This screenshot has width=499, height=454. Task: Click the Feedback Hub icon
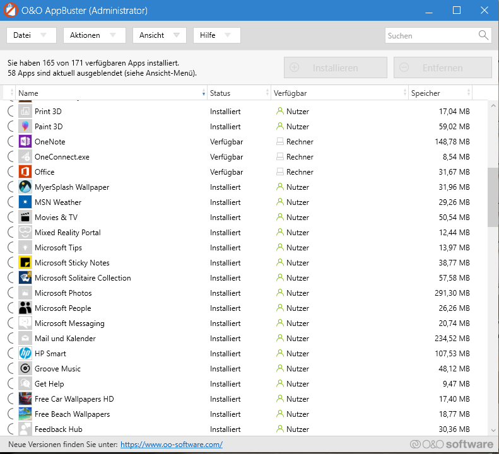pyautogui.click(x=25, y=429)
